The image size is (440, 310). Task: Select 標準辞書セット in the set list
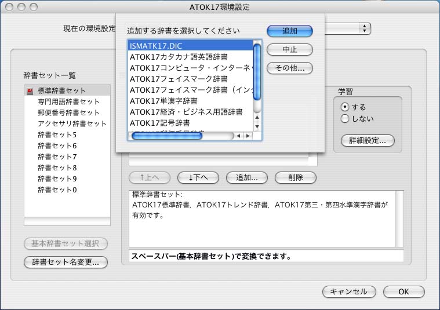click(67, 90)
